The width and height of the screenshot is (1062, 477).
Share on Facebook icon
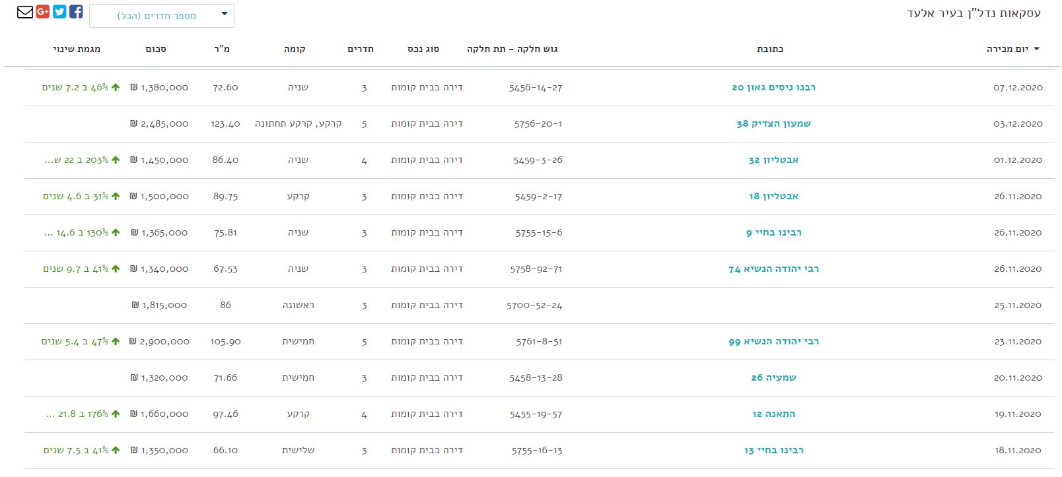(76, 11)
